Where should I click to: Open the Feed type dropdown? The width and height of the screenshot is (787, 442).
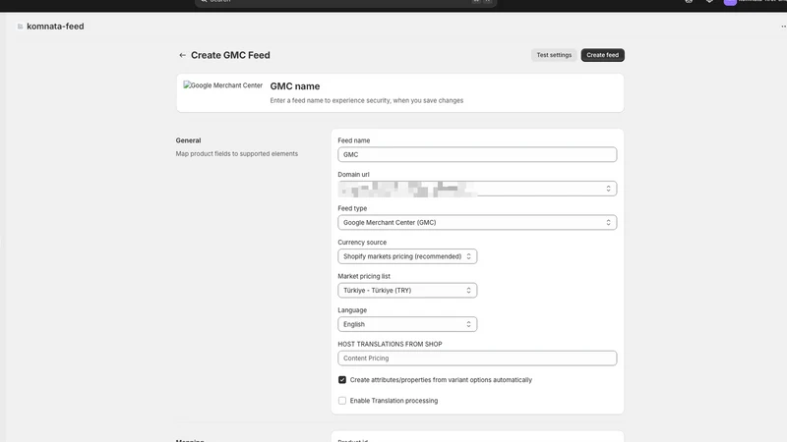point(477,223)
